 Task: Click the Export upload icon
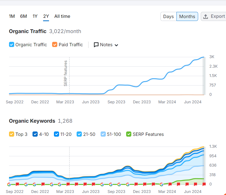[206, 17]
